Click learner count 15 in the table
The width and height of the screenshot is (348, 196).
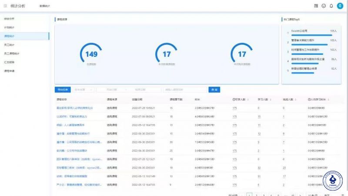(259, 117)
